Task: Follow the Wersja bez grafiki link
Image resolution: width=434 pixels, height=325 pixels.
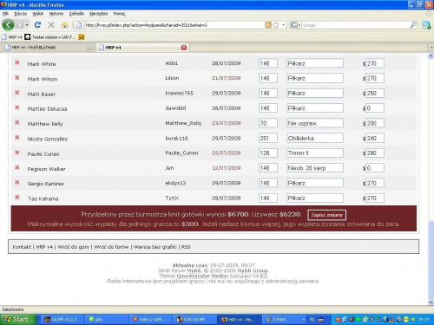Action: coord(155,247)
